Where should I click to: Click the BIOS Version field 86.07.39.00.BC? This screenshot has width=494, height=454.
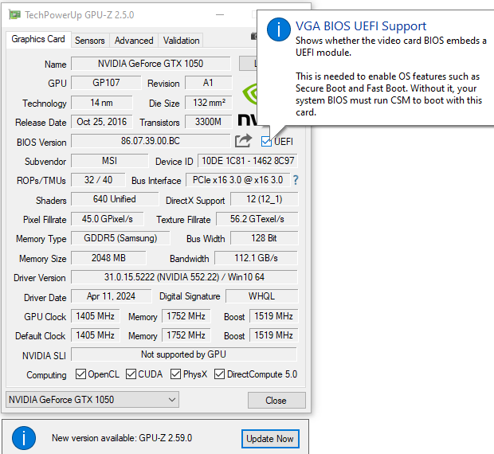[151, 141]
